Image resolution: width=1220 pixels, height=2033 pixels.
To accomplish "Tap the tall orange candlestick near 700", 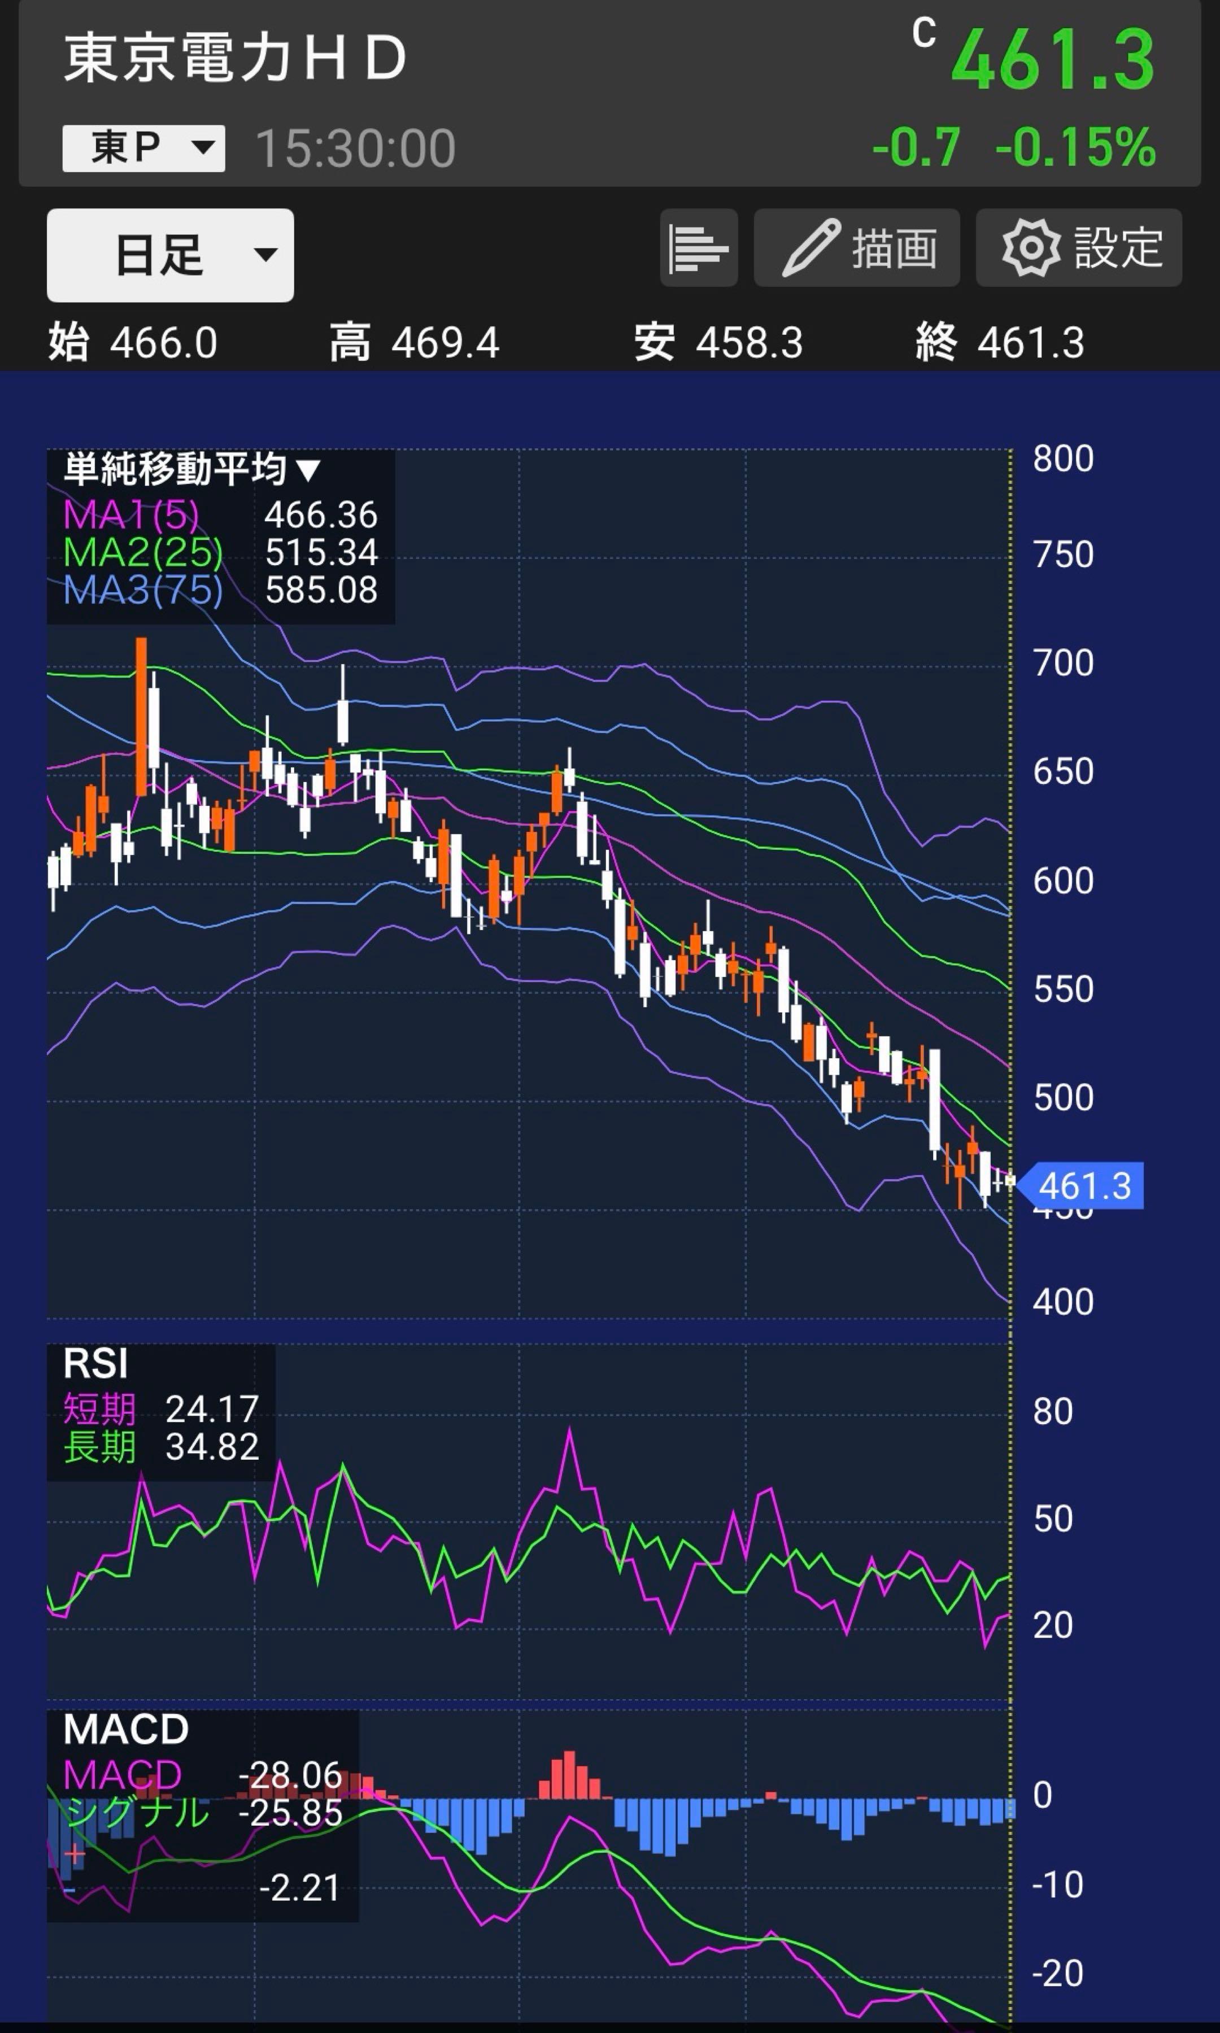I will [x=141, y=717].
